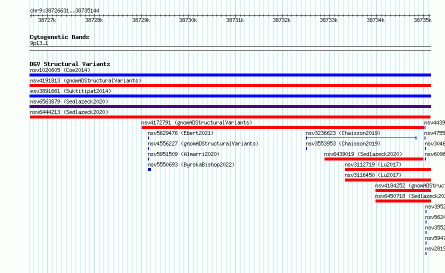Viewport: 445px width, 273px height.
Task: Click the chr9:38726631..38735144 coordinate label
Action: [x=64, y=11]
